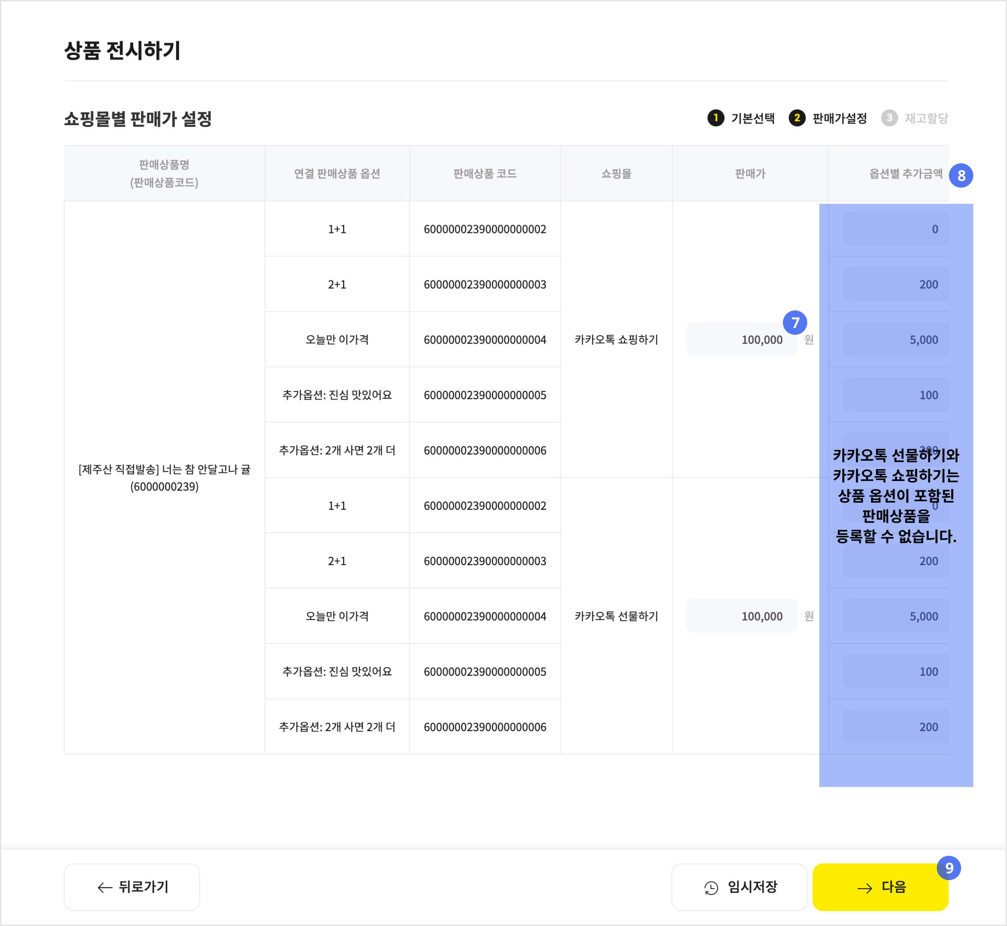Click the step 1 circle icon

[x=715, y=118]
